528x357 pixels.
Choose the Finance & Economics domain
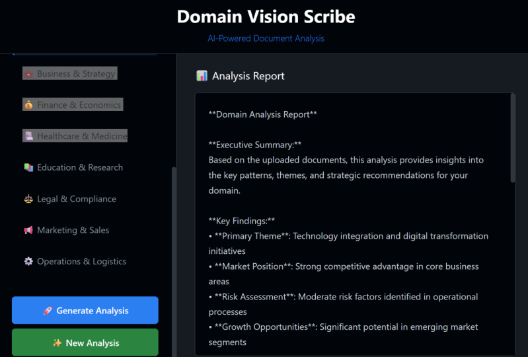tap(73, 104)
